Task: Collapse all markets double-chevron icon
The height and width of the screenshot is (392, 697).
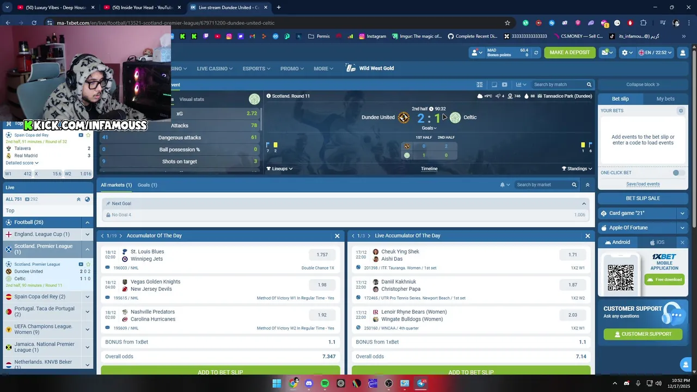Action: click(x=588, y=185)
